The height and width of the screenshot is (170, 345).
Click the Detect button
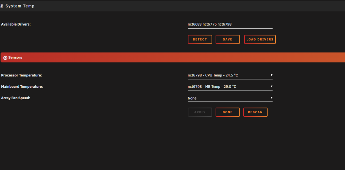click(x=200, y=39)
